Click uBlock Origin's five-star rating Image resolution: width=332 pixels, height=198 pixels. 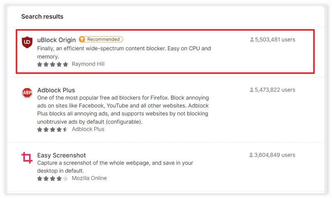click(52, 64)
